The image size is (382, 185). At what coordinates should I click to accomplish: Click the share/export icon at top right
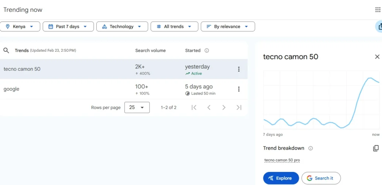coord(379,26)
